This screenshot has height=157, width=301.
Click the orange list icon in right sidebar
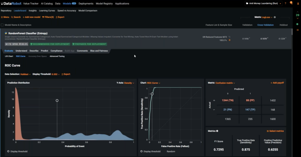pyautogui.click(x=297, y=30)
